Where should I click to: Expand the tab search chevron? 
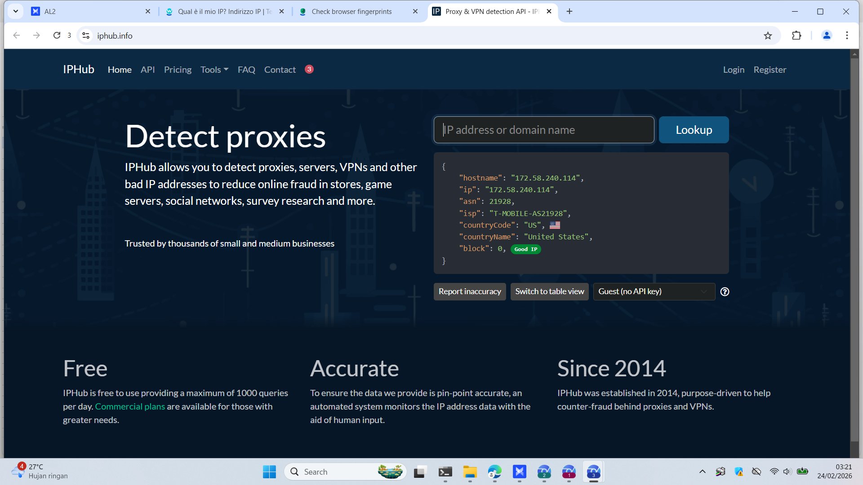(x=16, y=11)
